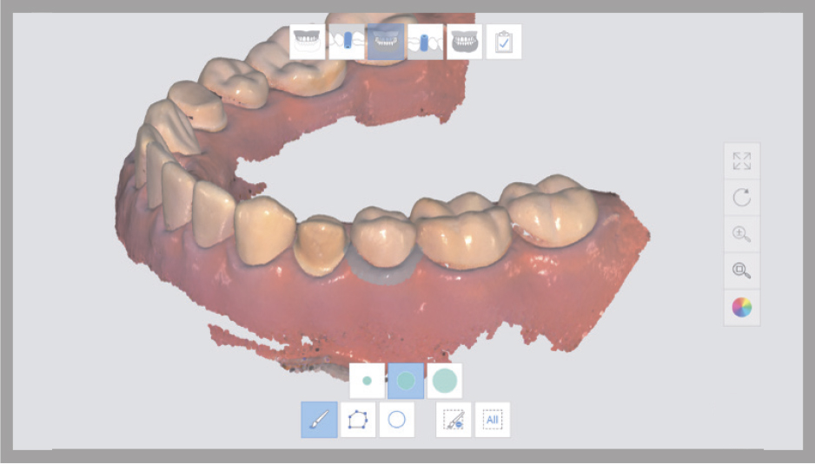Pick the small brush size dot
This screenshot has height=464, width=815.
click(367, 381)
